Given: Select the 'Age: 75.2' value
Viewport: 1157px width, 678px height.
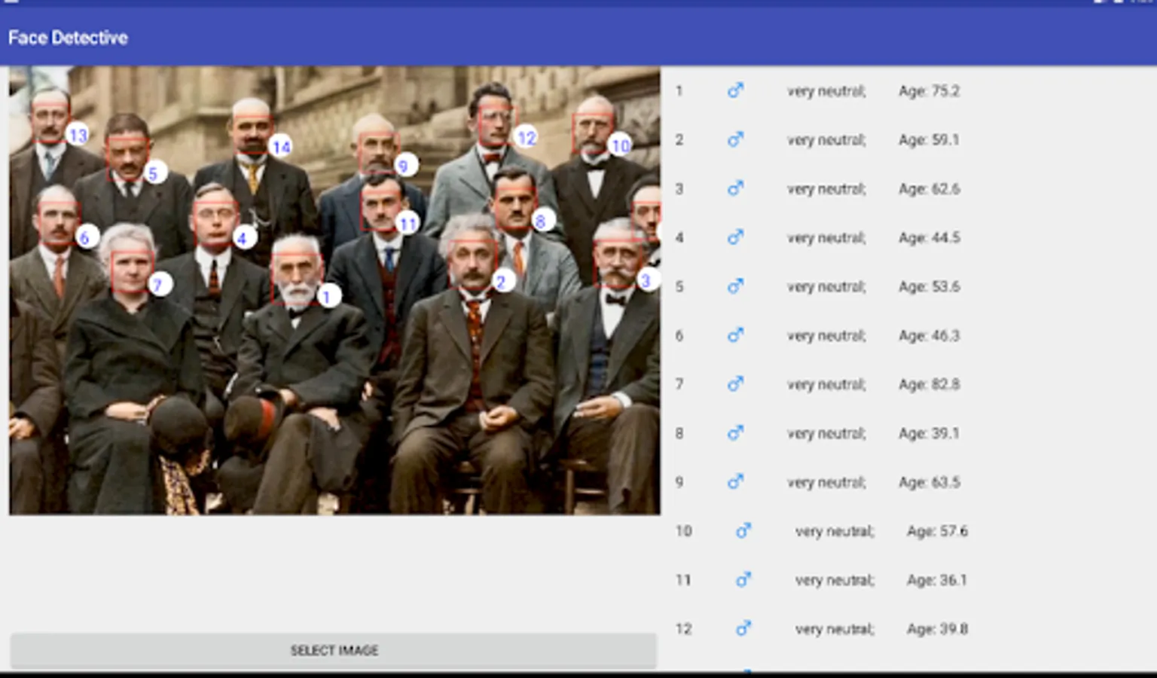Looking at the screenshot, I should (929, 91).
